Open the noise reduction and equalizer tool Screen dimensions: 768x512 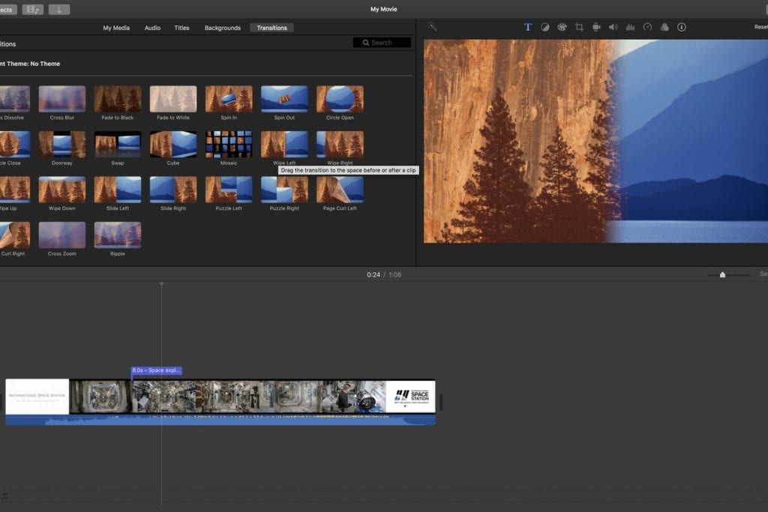pyautogui.click(x=630, y=27)
